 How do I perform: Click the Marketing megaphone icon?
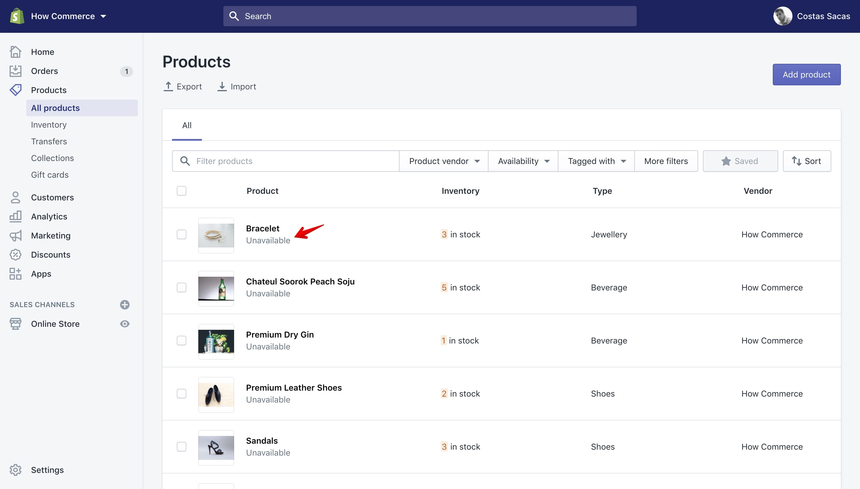[x=16, y=236]
